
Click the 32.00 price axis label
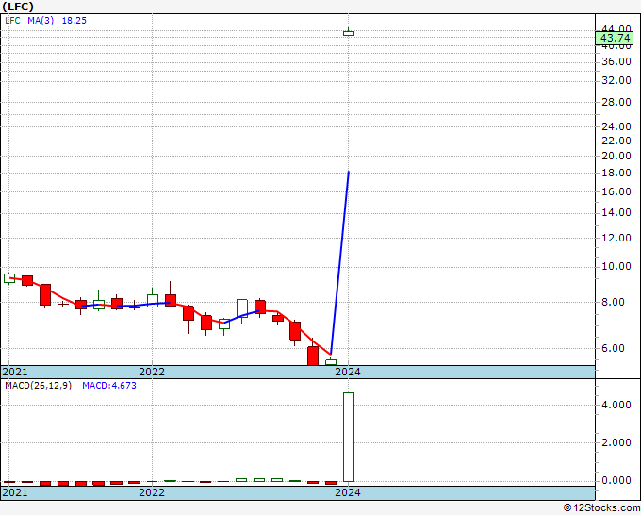[x=616, y=80]
